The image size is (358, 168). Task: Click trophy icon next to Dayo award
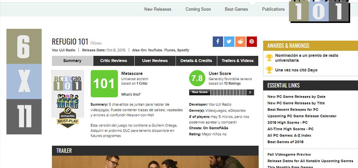pyautogui.click(x=269, y=70)
